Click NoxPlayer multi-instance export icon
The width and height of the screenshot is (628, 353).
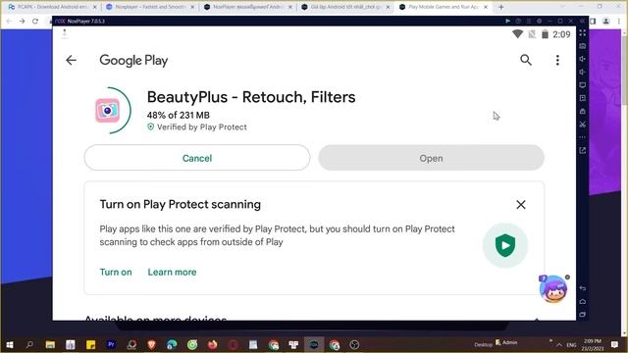coord(583,150)
